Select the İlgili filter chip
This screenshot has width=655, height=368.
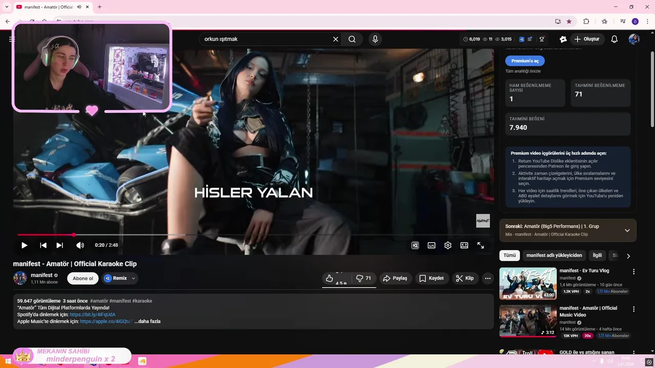tap(597, 255)
